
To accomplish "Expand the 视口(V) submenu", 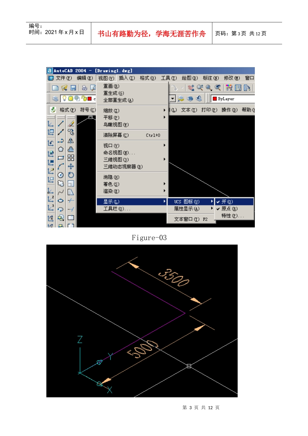I will point(132,145).
